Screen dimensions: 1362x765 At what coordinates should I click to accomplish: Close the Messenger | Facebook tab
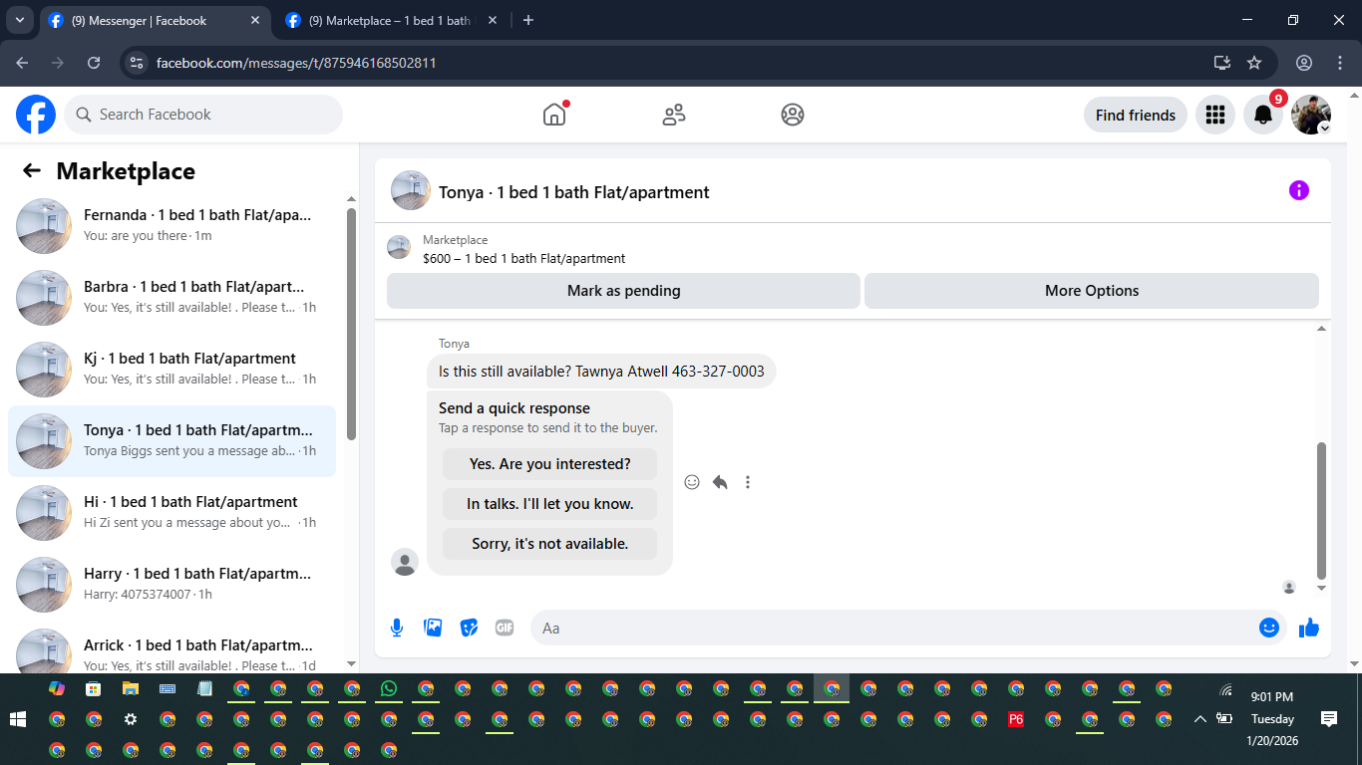click(x=255, y=20)
